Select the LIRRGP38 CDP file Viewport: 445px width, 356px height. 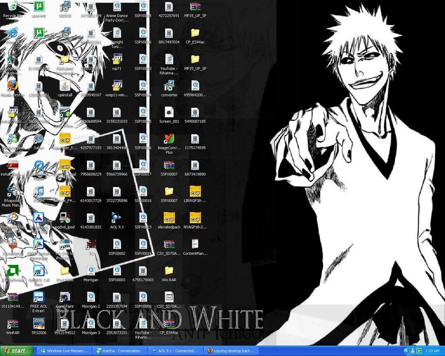(x=195, y=194)
